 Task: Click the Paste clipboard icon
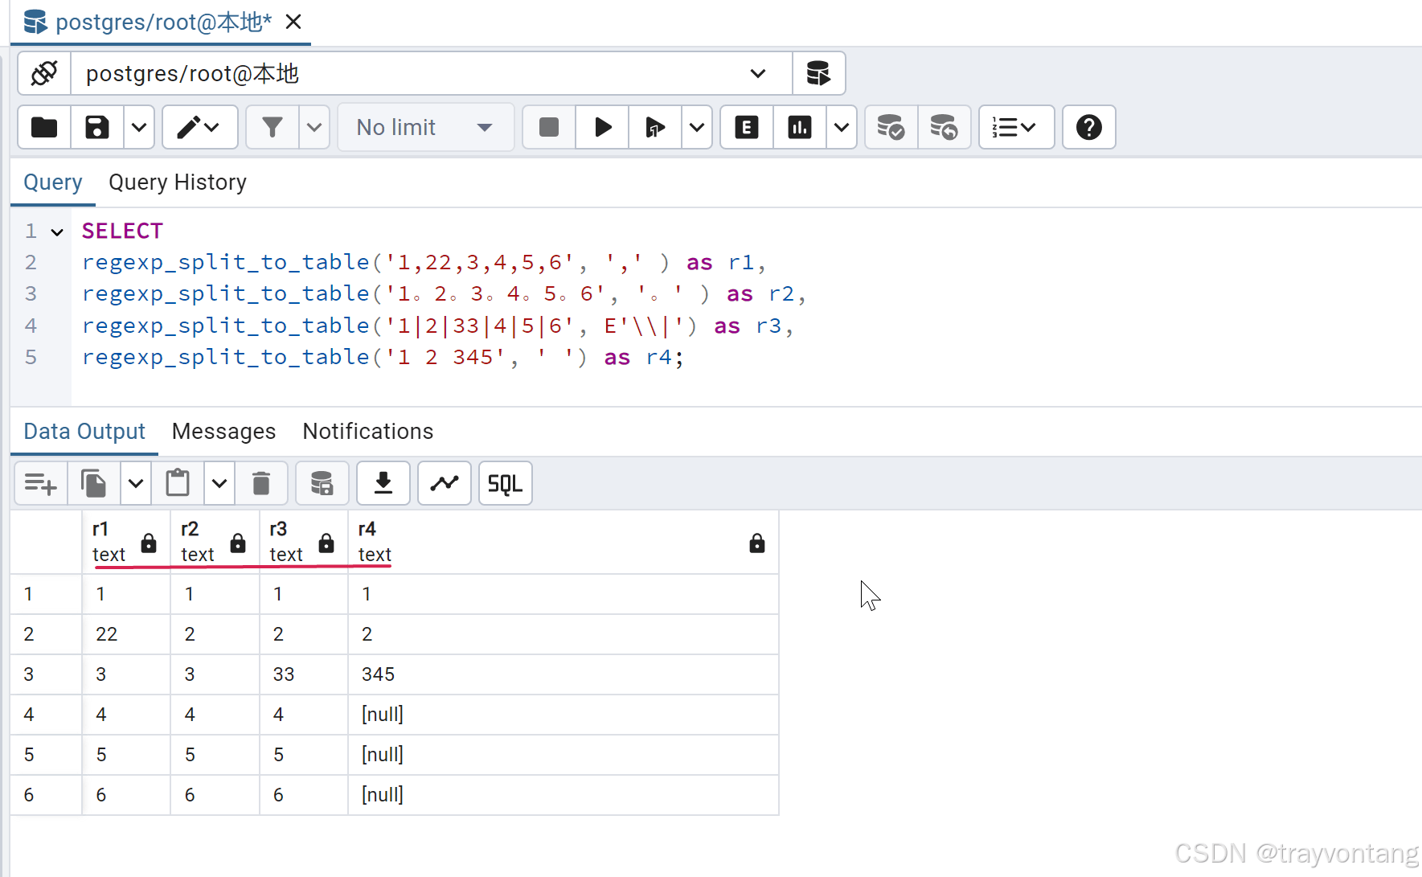178,483
